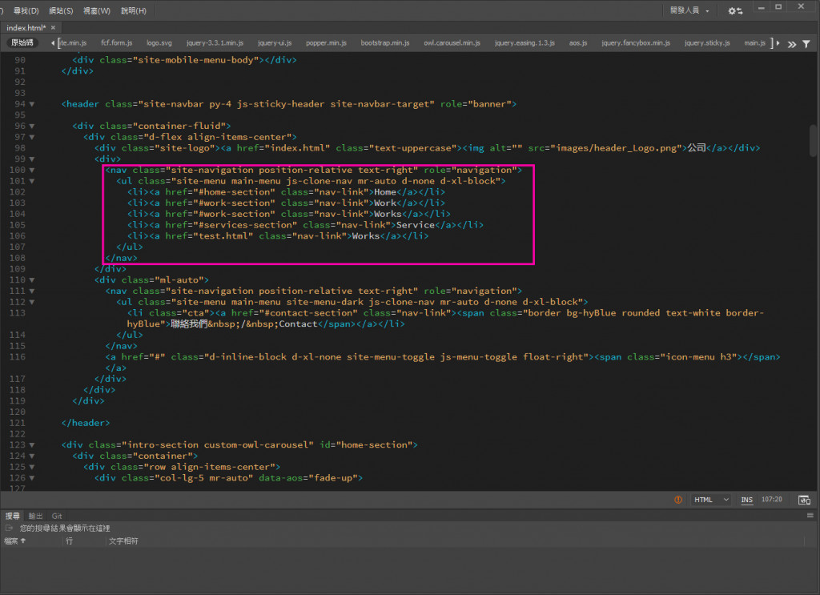Viewport: 820px width, 595px height.
Task: Switch to the 輸出 output tab
Action: click(36, 517)
